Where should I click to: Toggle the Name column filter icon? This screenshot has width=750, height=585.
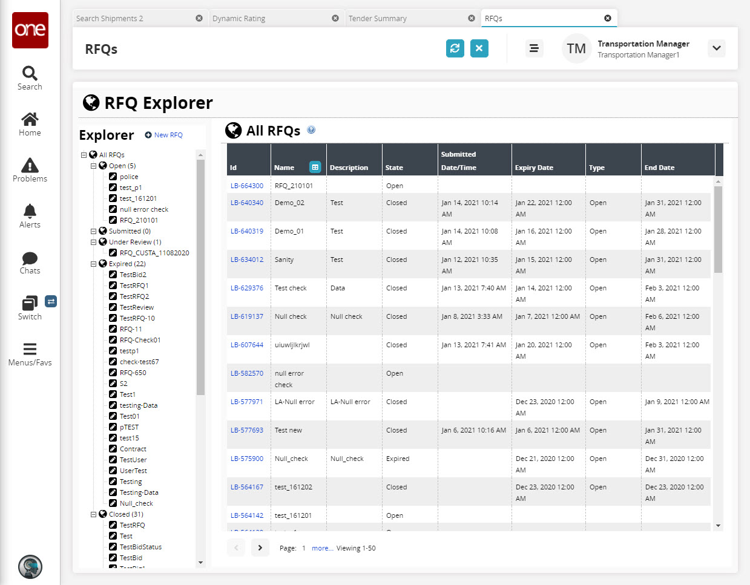(315, 167)
